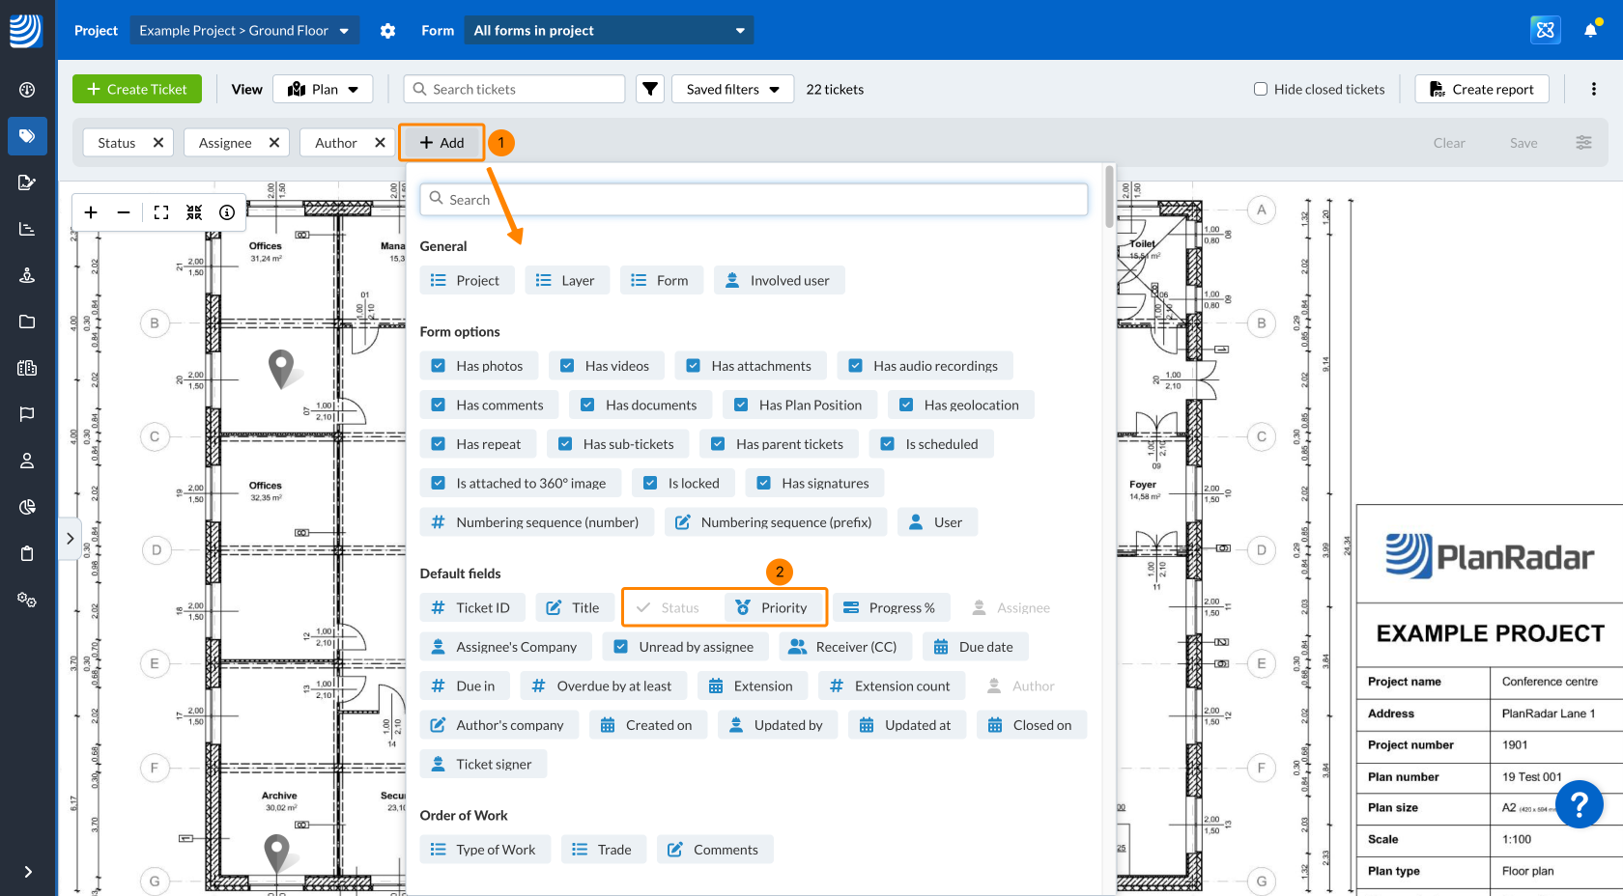1623x896 pixels.
Task: Select the Has photos filter option
Action: (478, 366)
